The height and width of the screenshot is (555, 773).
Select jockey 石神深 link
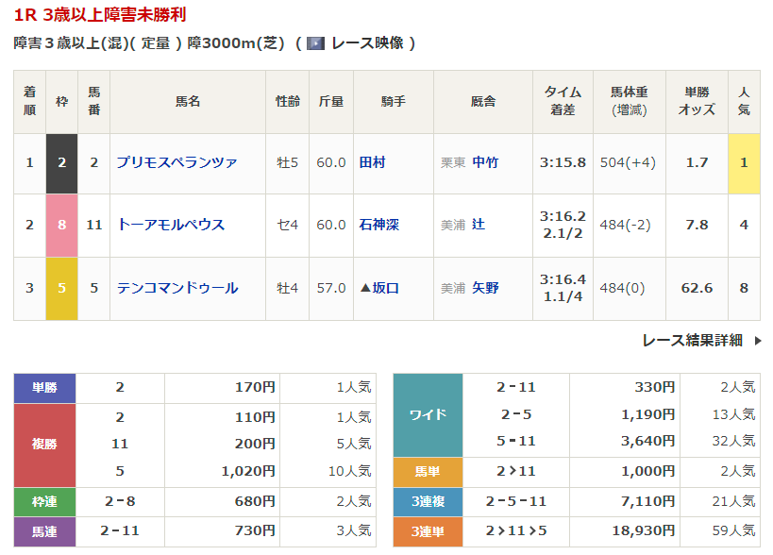pos(378,225)
